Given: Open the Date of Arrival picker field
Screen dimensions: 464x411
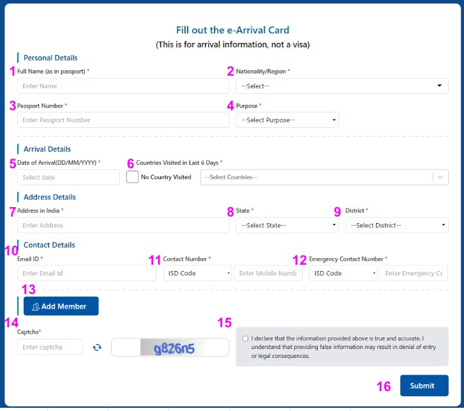Looking at the screenshot, I should click(68, 177).
